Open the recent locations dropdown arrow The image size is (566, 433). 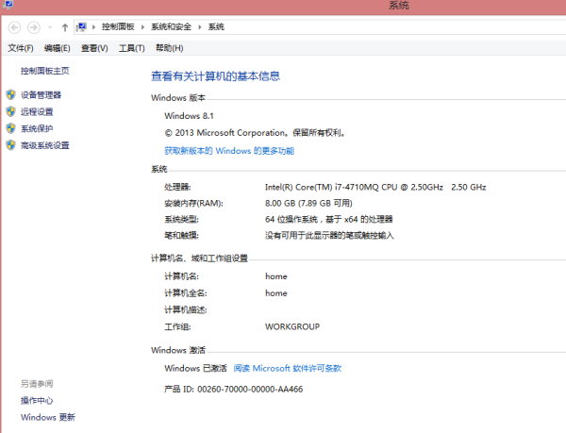click(50, 27)
